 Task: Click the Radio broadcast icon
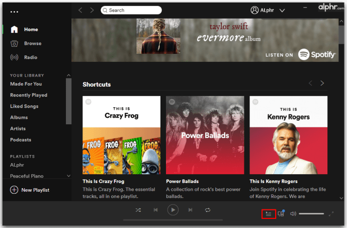pyautogui.click(x=14, y=57)
